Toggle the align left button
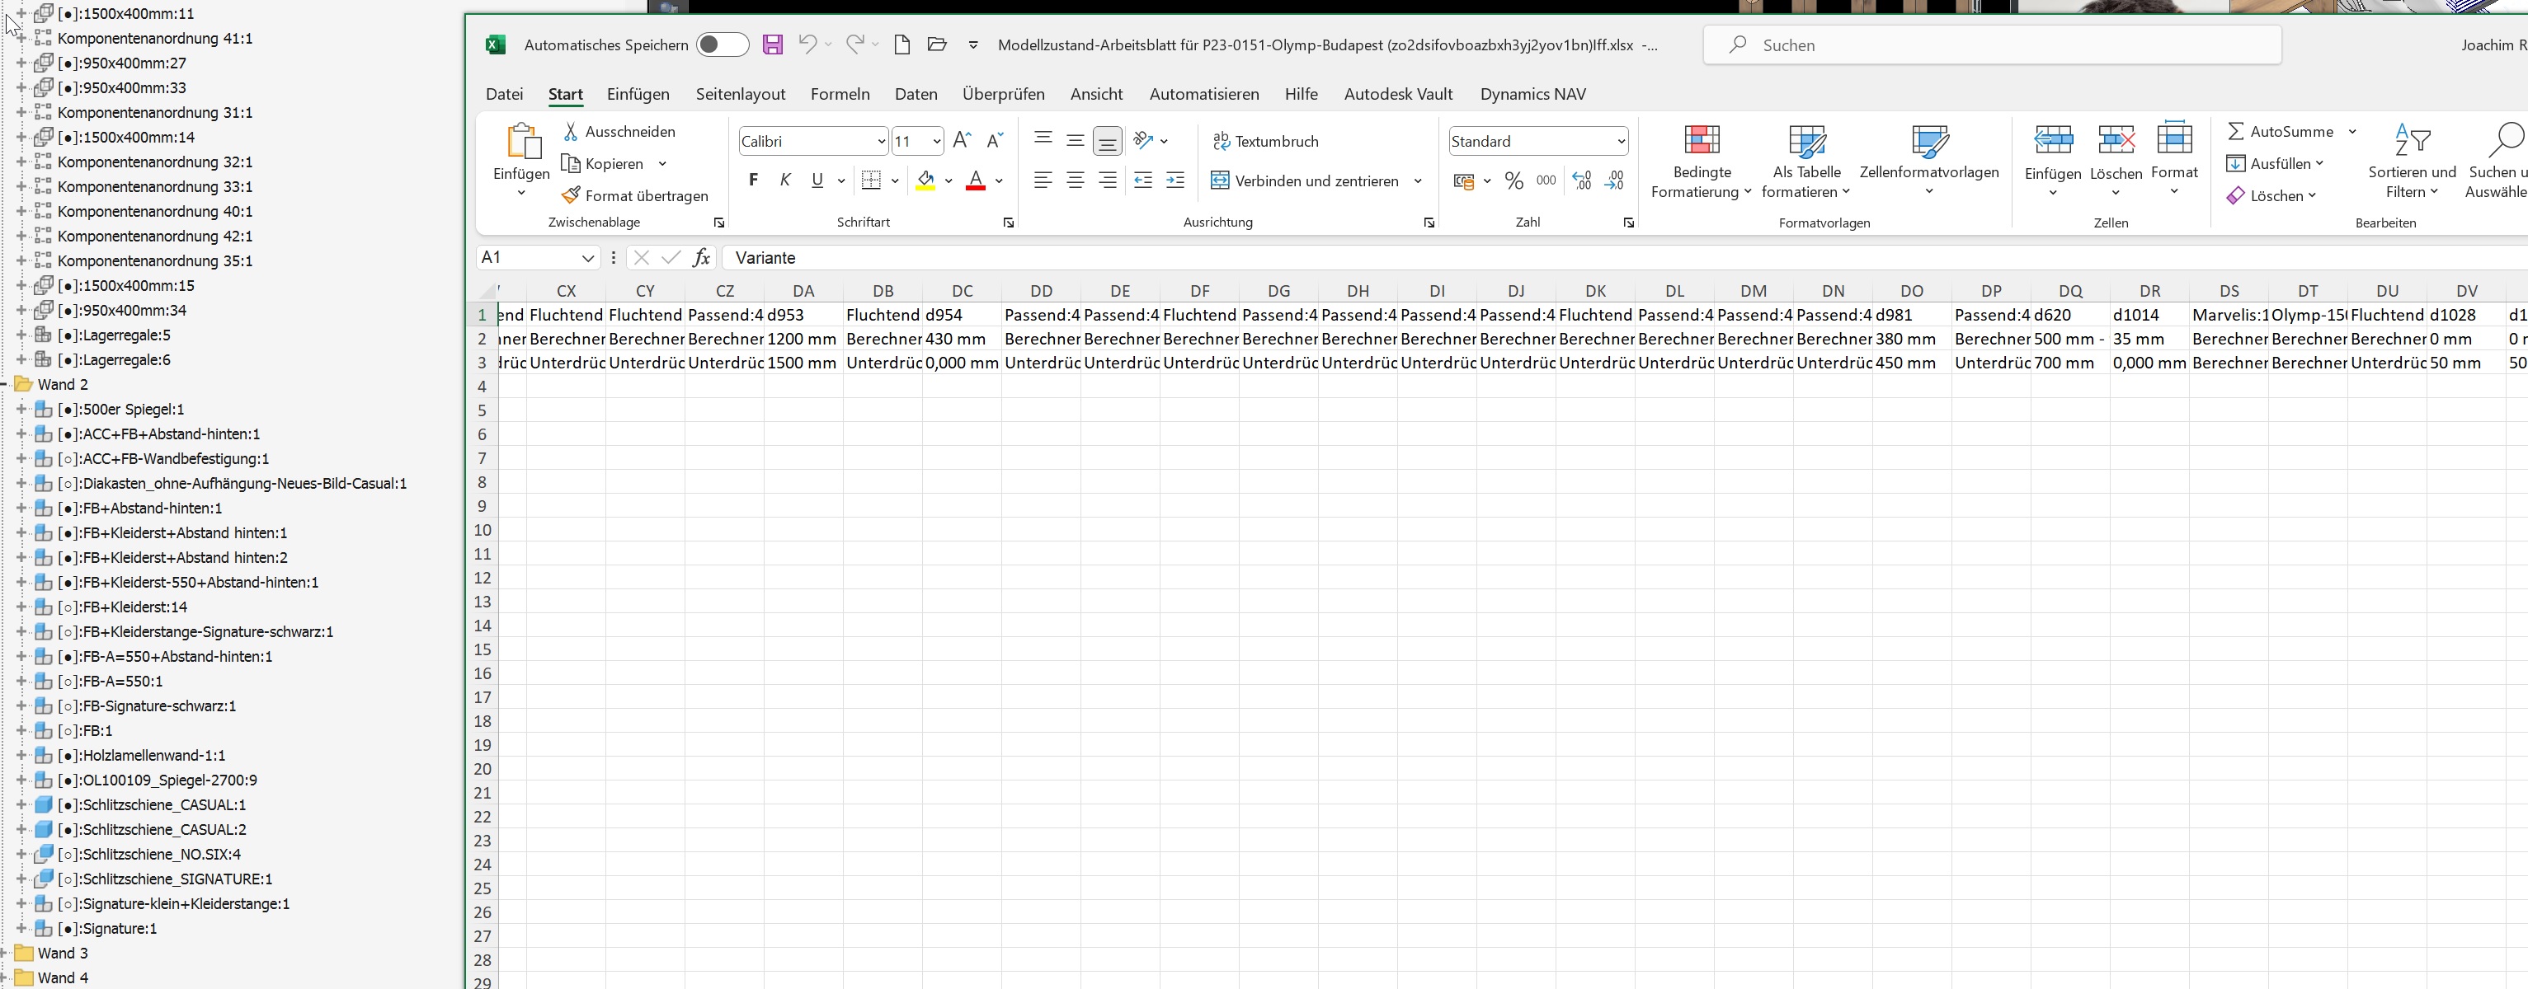 (x=1043, y=180)
